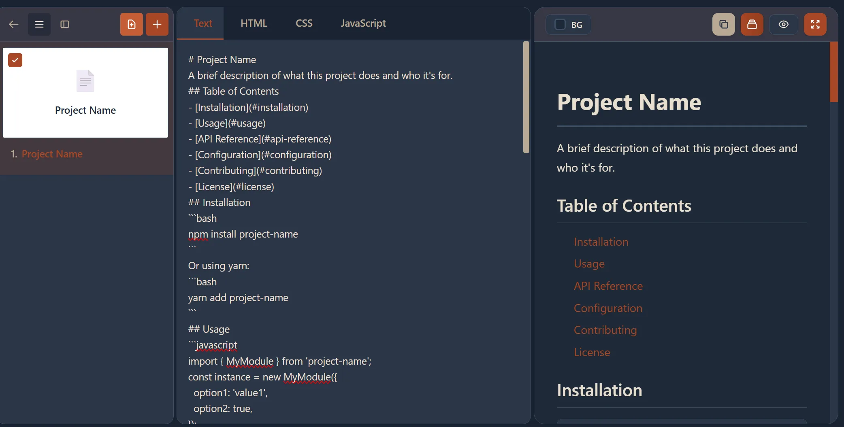Click the '# Project Name' editor line
Image resolution: width=844 pixels, height=427 pixels.
(222, 59)
